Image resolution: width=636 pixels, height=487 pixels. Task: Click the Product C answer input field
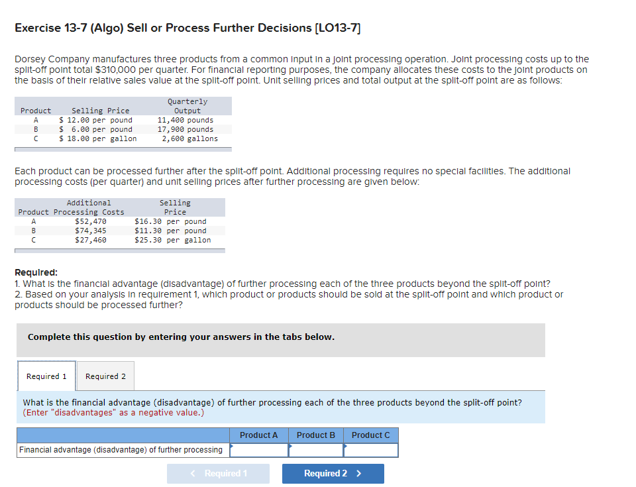pos(371,450)
